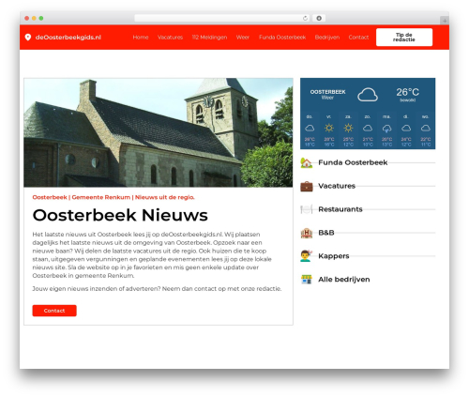This screenshot has width=469, height=397.
Task: Open the Weer menu item
Action: [243, 38]
